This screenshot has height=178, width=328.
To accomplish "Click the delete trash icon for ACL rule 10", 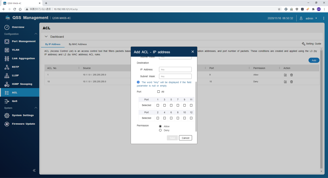I will 291,82.
